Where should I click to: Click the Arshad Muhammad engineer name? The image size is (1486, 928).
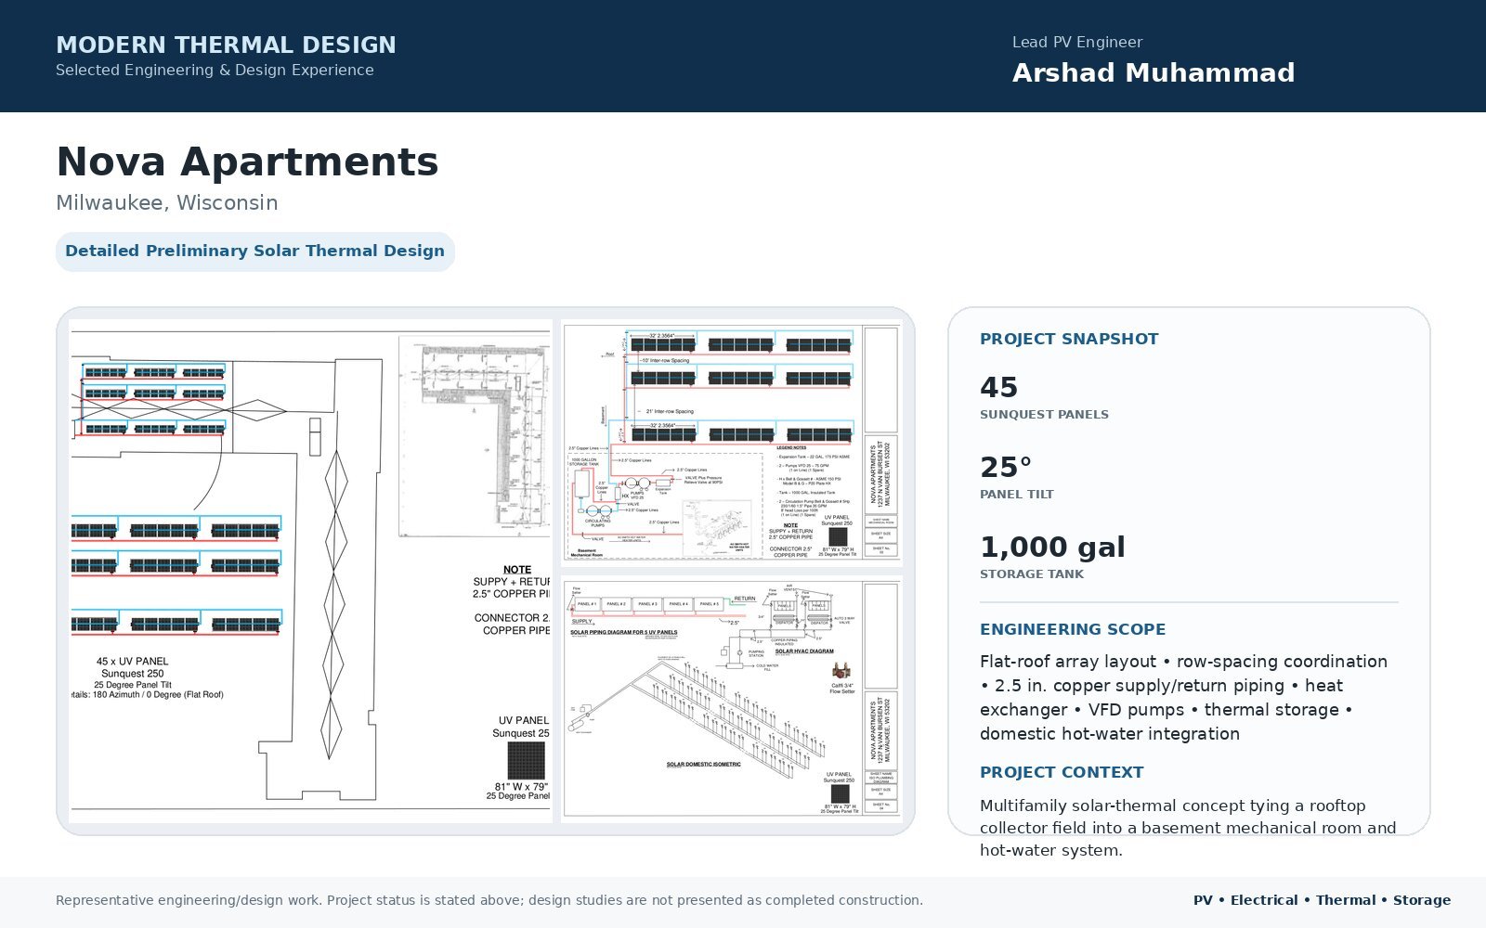1154,72
